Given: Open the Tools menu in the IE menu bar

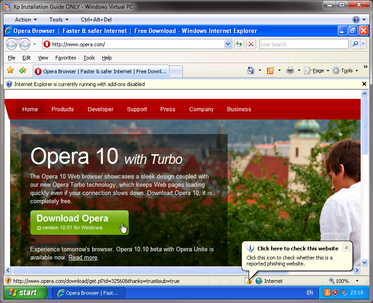Looking at the screenshot, I should (x=89, y=58).
